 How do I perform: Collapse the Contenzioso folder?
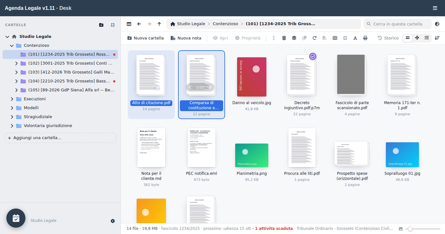point(11,45)
